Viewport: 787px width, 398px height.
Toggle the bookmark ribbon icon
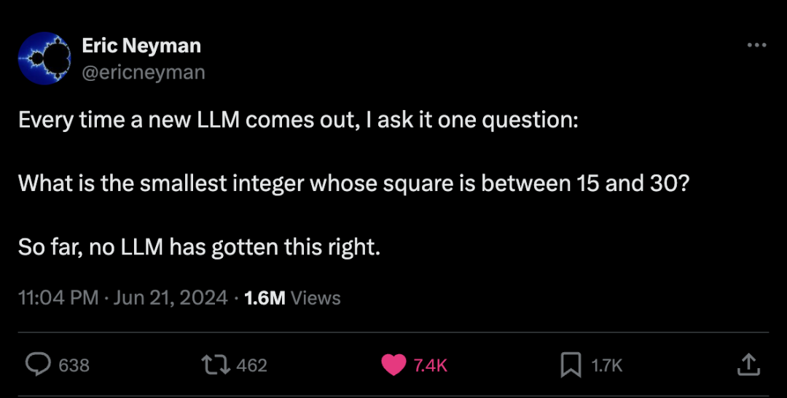(571, 365)
